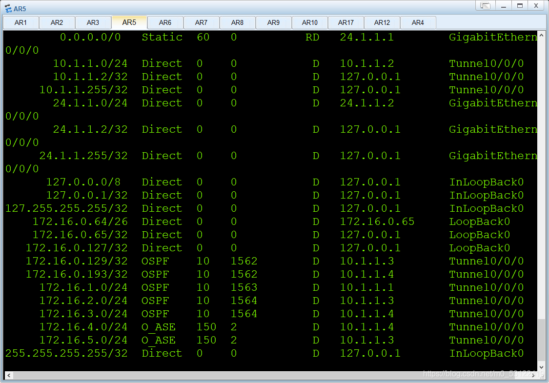The height and width of the screenshot is (383, 549).
Task: Click the 172.16.0.129/32 OSPF route
Action: (x=77, y=261)
